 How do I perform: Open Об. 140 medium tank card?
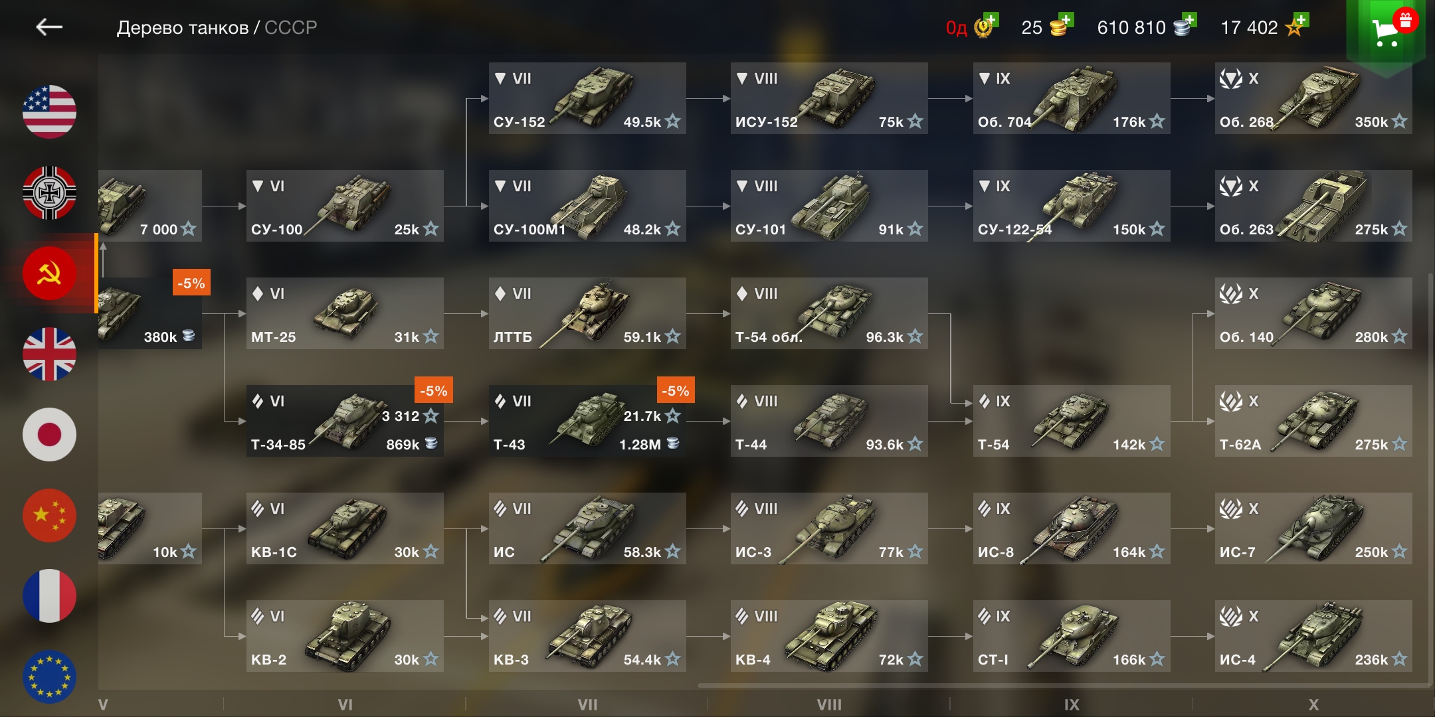[1313, 313]
